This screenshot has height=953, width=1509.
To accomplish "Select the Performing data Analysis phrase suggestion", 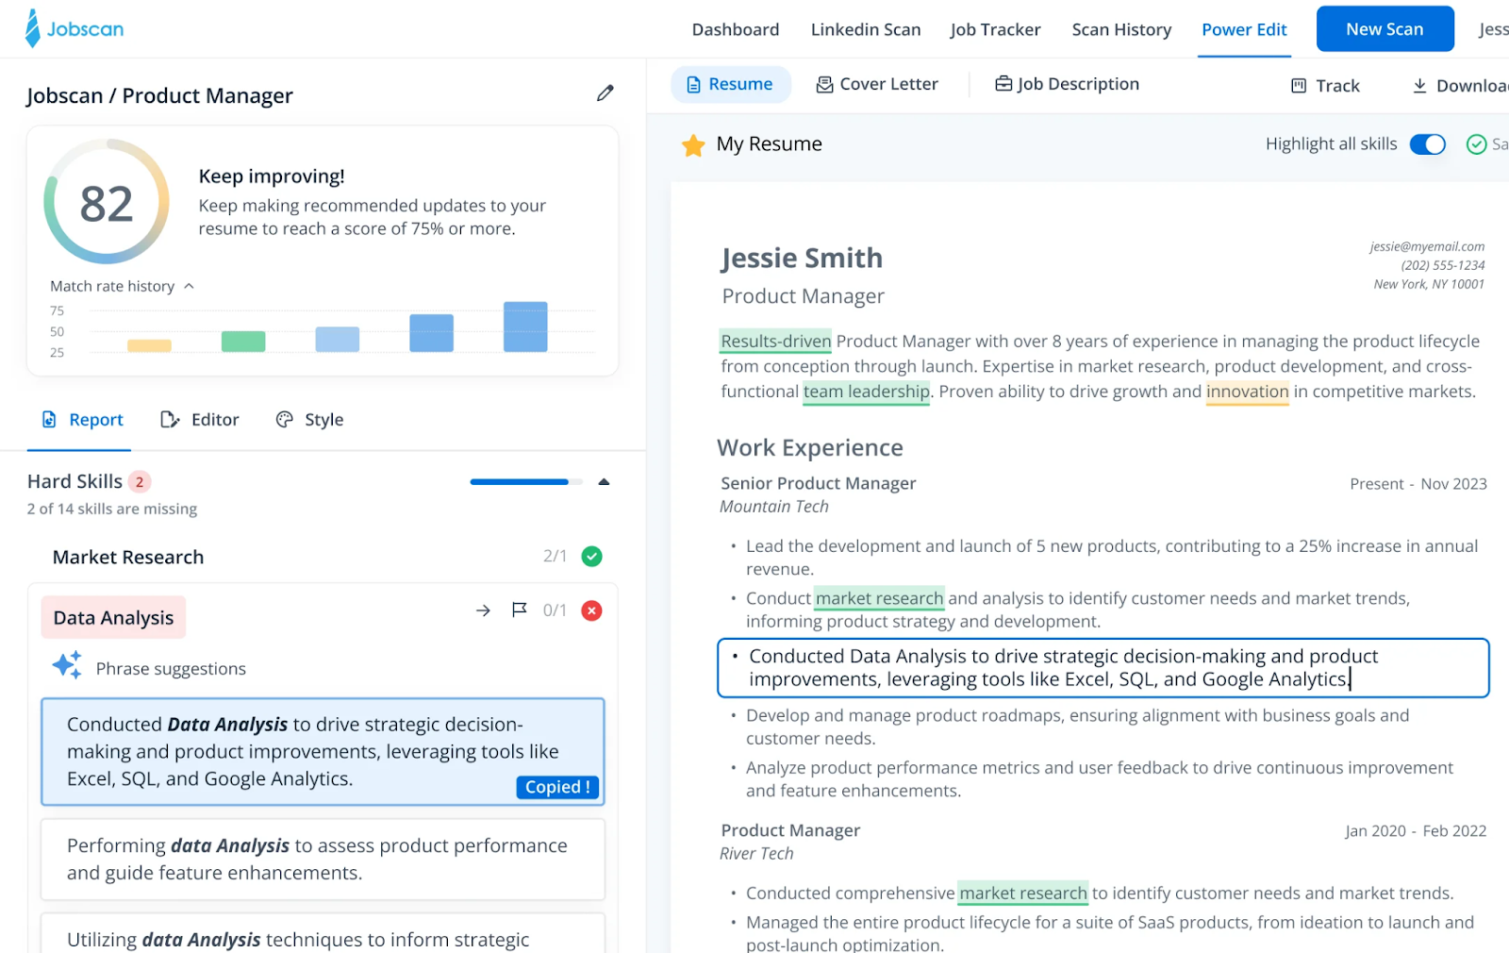I will click(322, 859).
